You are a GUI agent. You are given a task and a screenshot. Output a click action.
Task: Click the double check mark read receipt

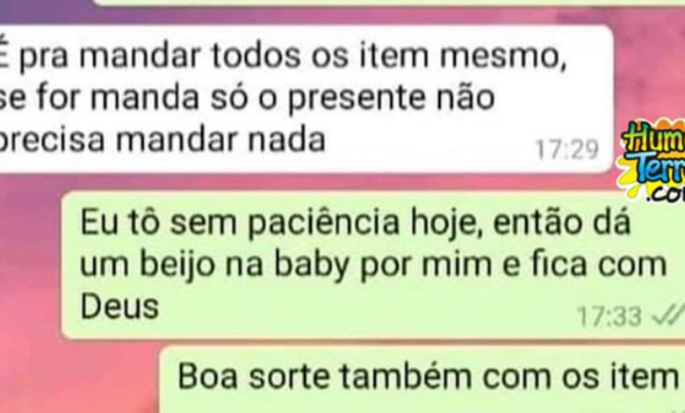667,315
